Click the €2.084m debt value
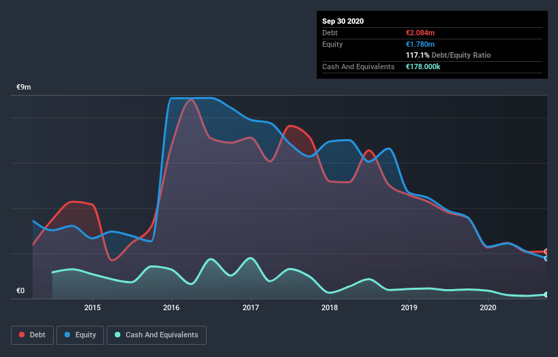Screen dimensions: 558x357 click(x=420, y=33)
